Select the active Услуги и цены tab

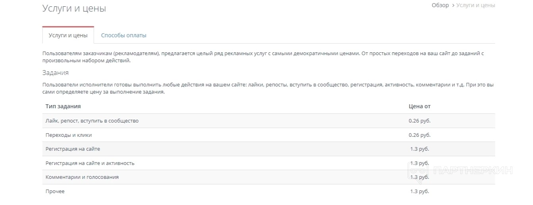pyautogui.click(x=68, y=35)
